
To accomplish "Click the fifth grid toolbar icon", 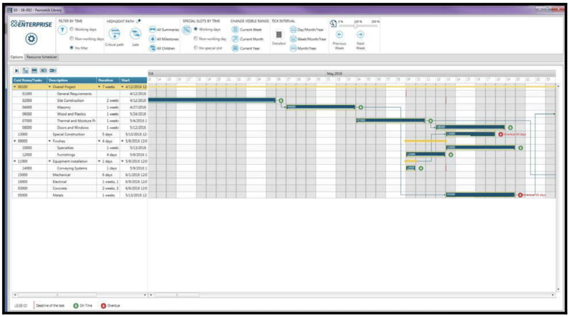I will pos(53,71).
